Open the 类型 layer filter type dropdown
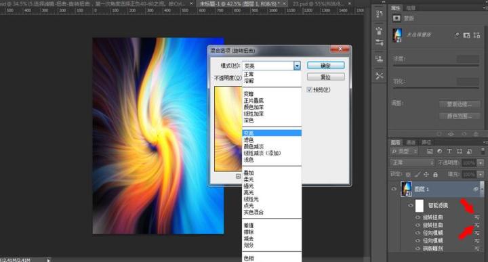The width and height of the screenshot is (488, 262). click(x=404, y=152)
